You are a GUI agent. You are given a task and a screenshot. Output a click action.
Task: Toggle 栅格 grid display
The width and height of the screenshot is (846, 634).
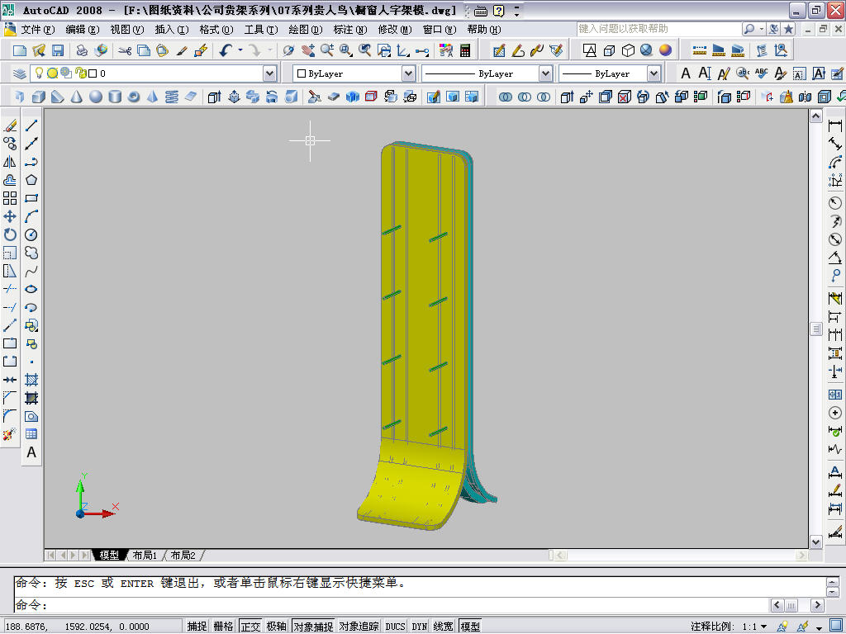(223, 626)
